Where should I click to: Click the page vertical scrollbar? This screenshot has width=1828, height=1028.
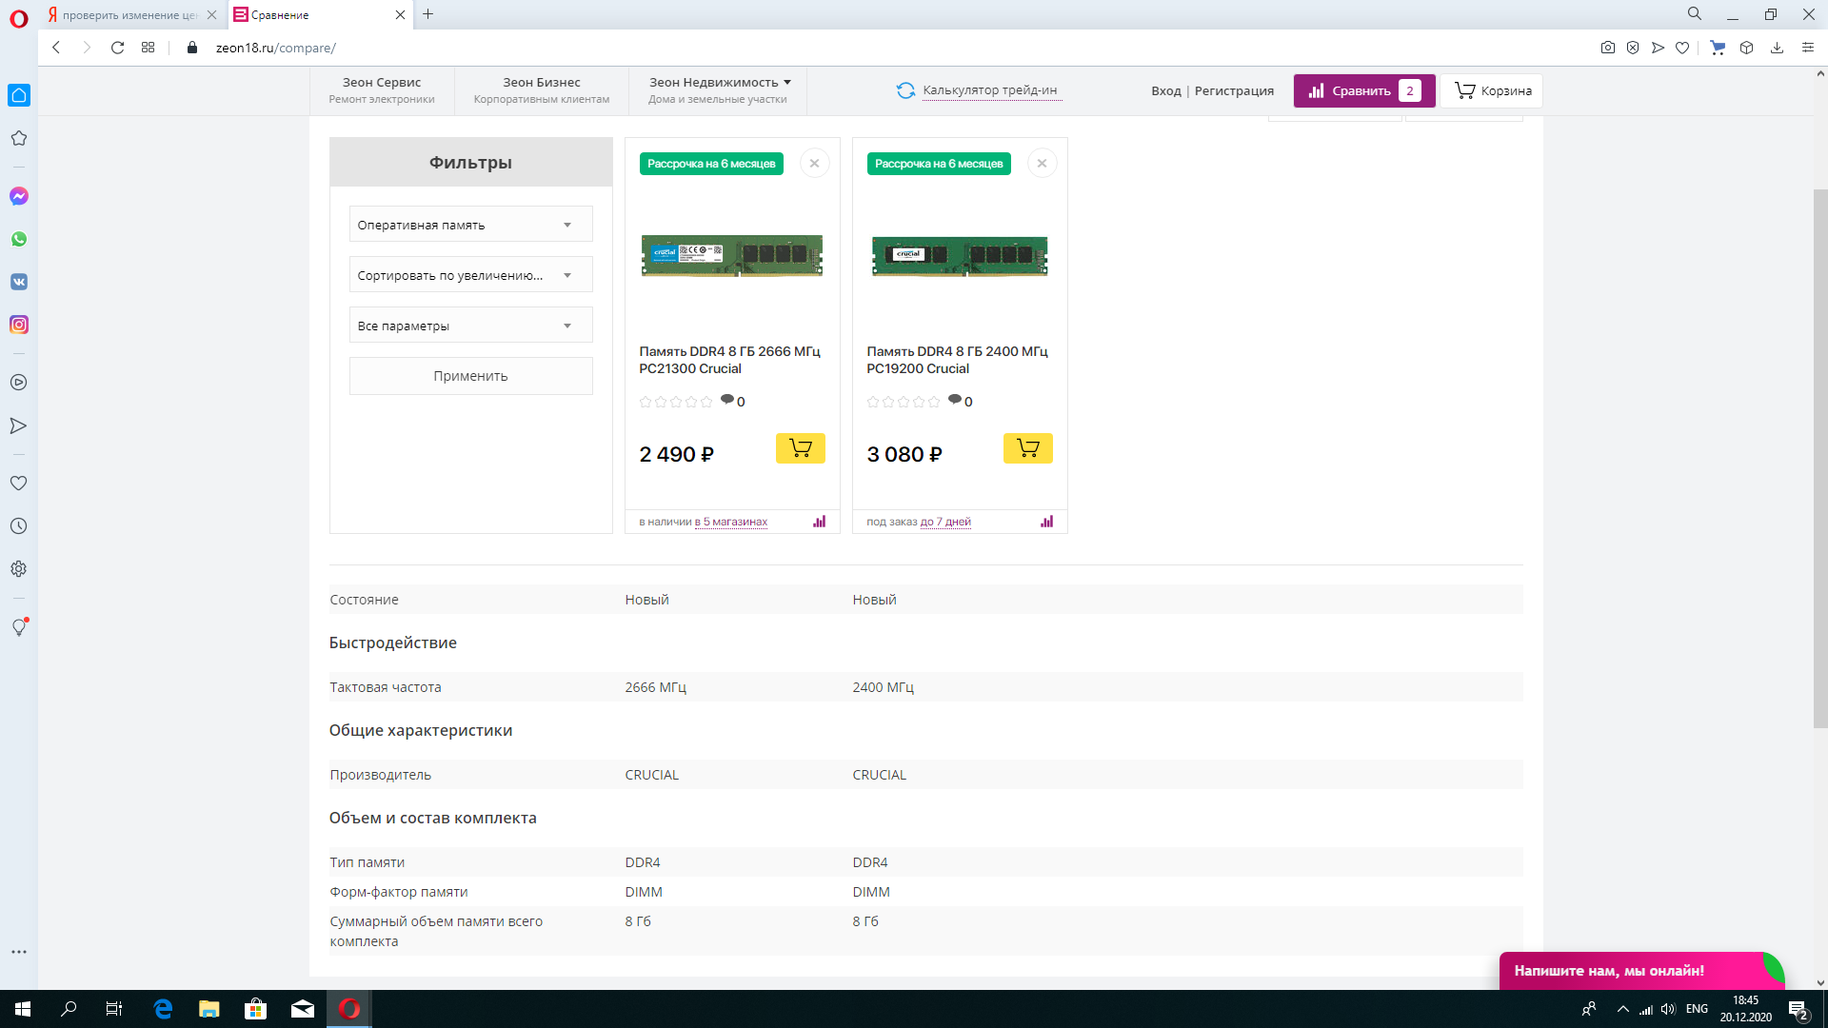[x=1820, y=459]
